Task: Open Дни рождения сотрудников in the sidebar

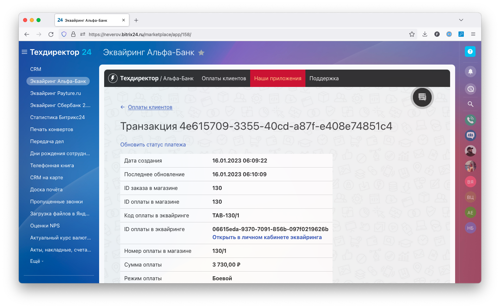Action: click(x=60, y=153)
